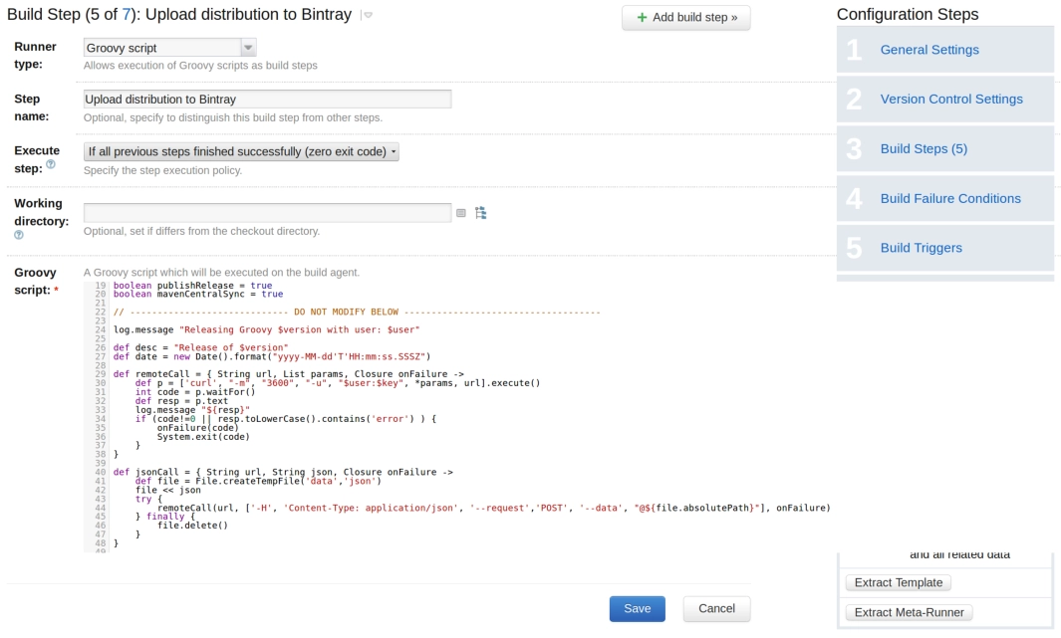Click 'boolean publishRelease = true' code line

tap(193, 286)
